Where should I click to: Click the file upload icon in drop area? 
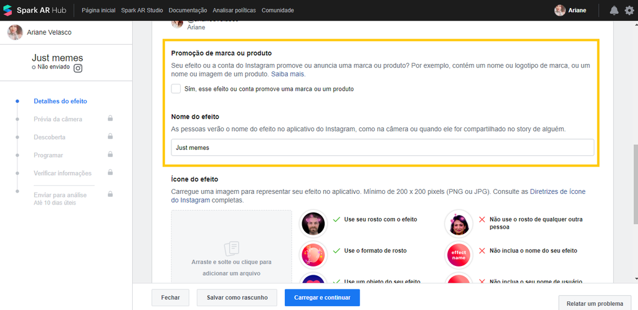coord(232,248)
